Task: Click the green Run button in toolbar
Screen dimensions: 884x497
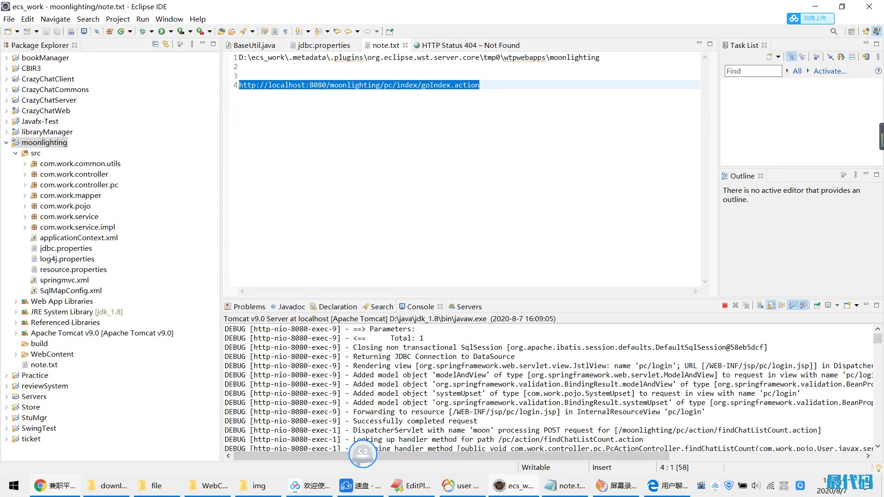Action: click(x=162, y=31)
